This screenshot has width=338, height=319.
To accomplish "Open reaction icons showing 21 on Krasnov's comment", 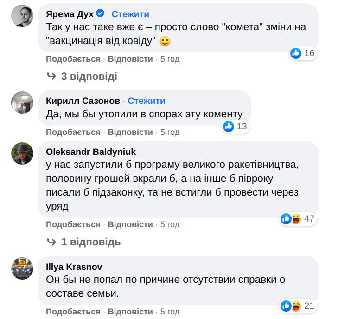I will click(x=291, y=306).
